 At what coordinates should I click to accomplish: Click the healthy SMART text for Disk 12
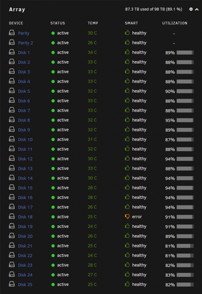139,159
